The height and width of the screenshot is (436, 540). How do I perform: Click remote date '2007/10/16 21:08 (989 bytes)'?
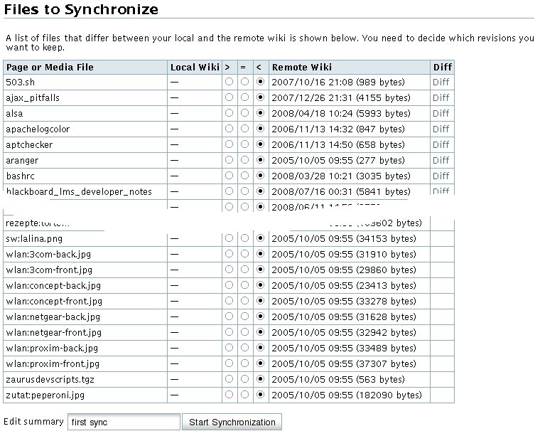(338, 82)
